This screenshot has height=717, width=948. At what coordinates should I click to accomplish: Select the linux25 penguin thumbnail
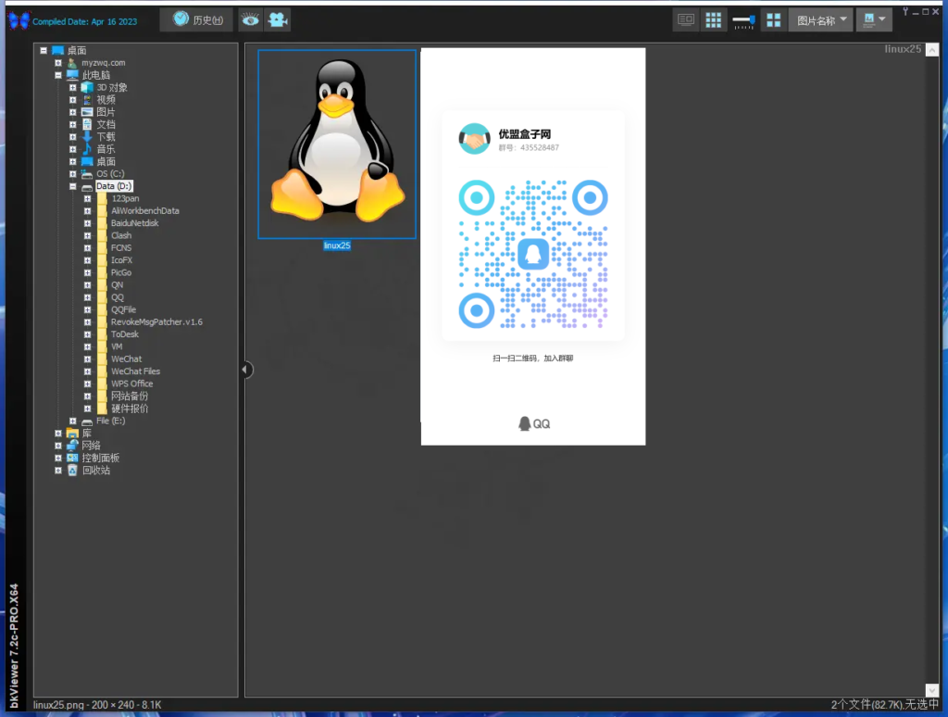(337, 144)
